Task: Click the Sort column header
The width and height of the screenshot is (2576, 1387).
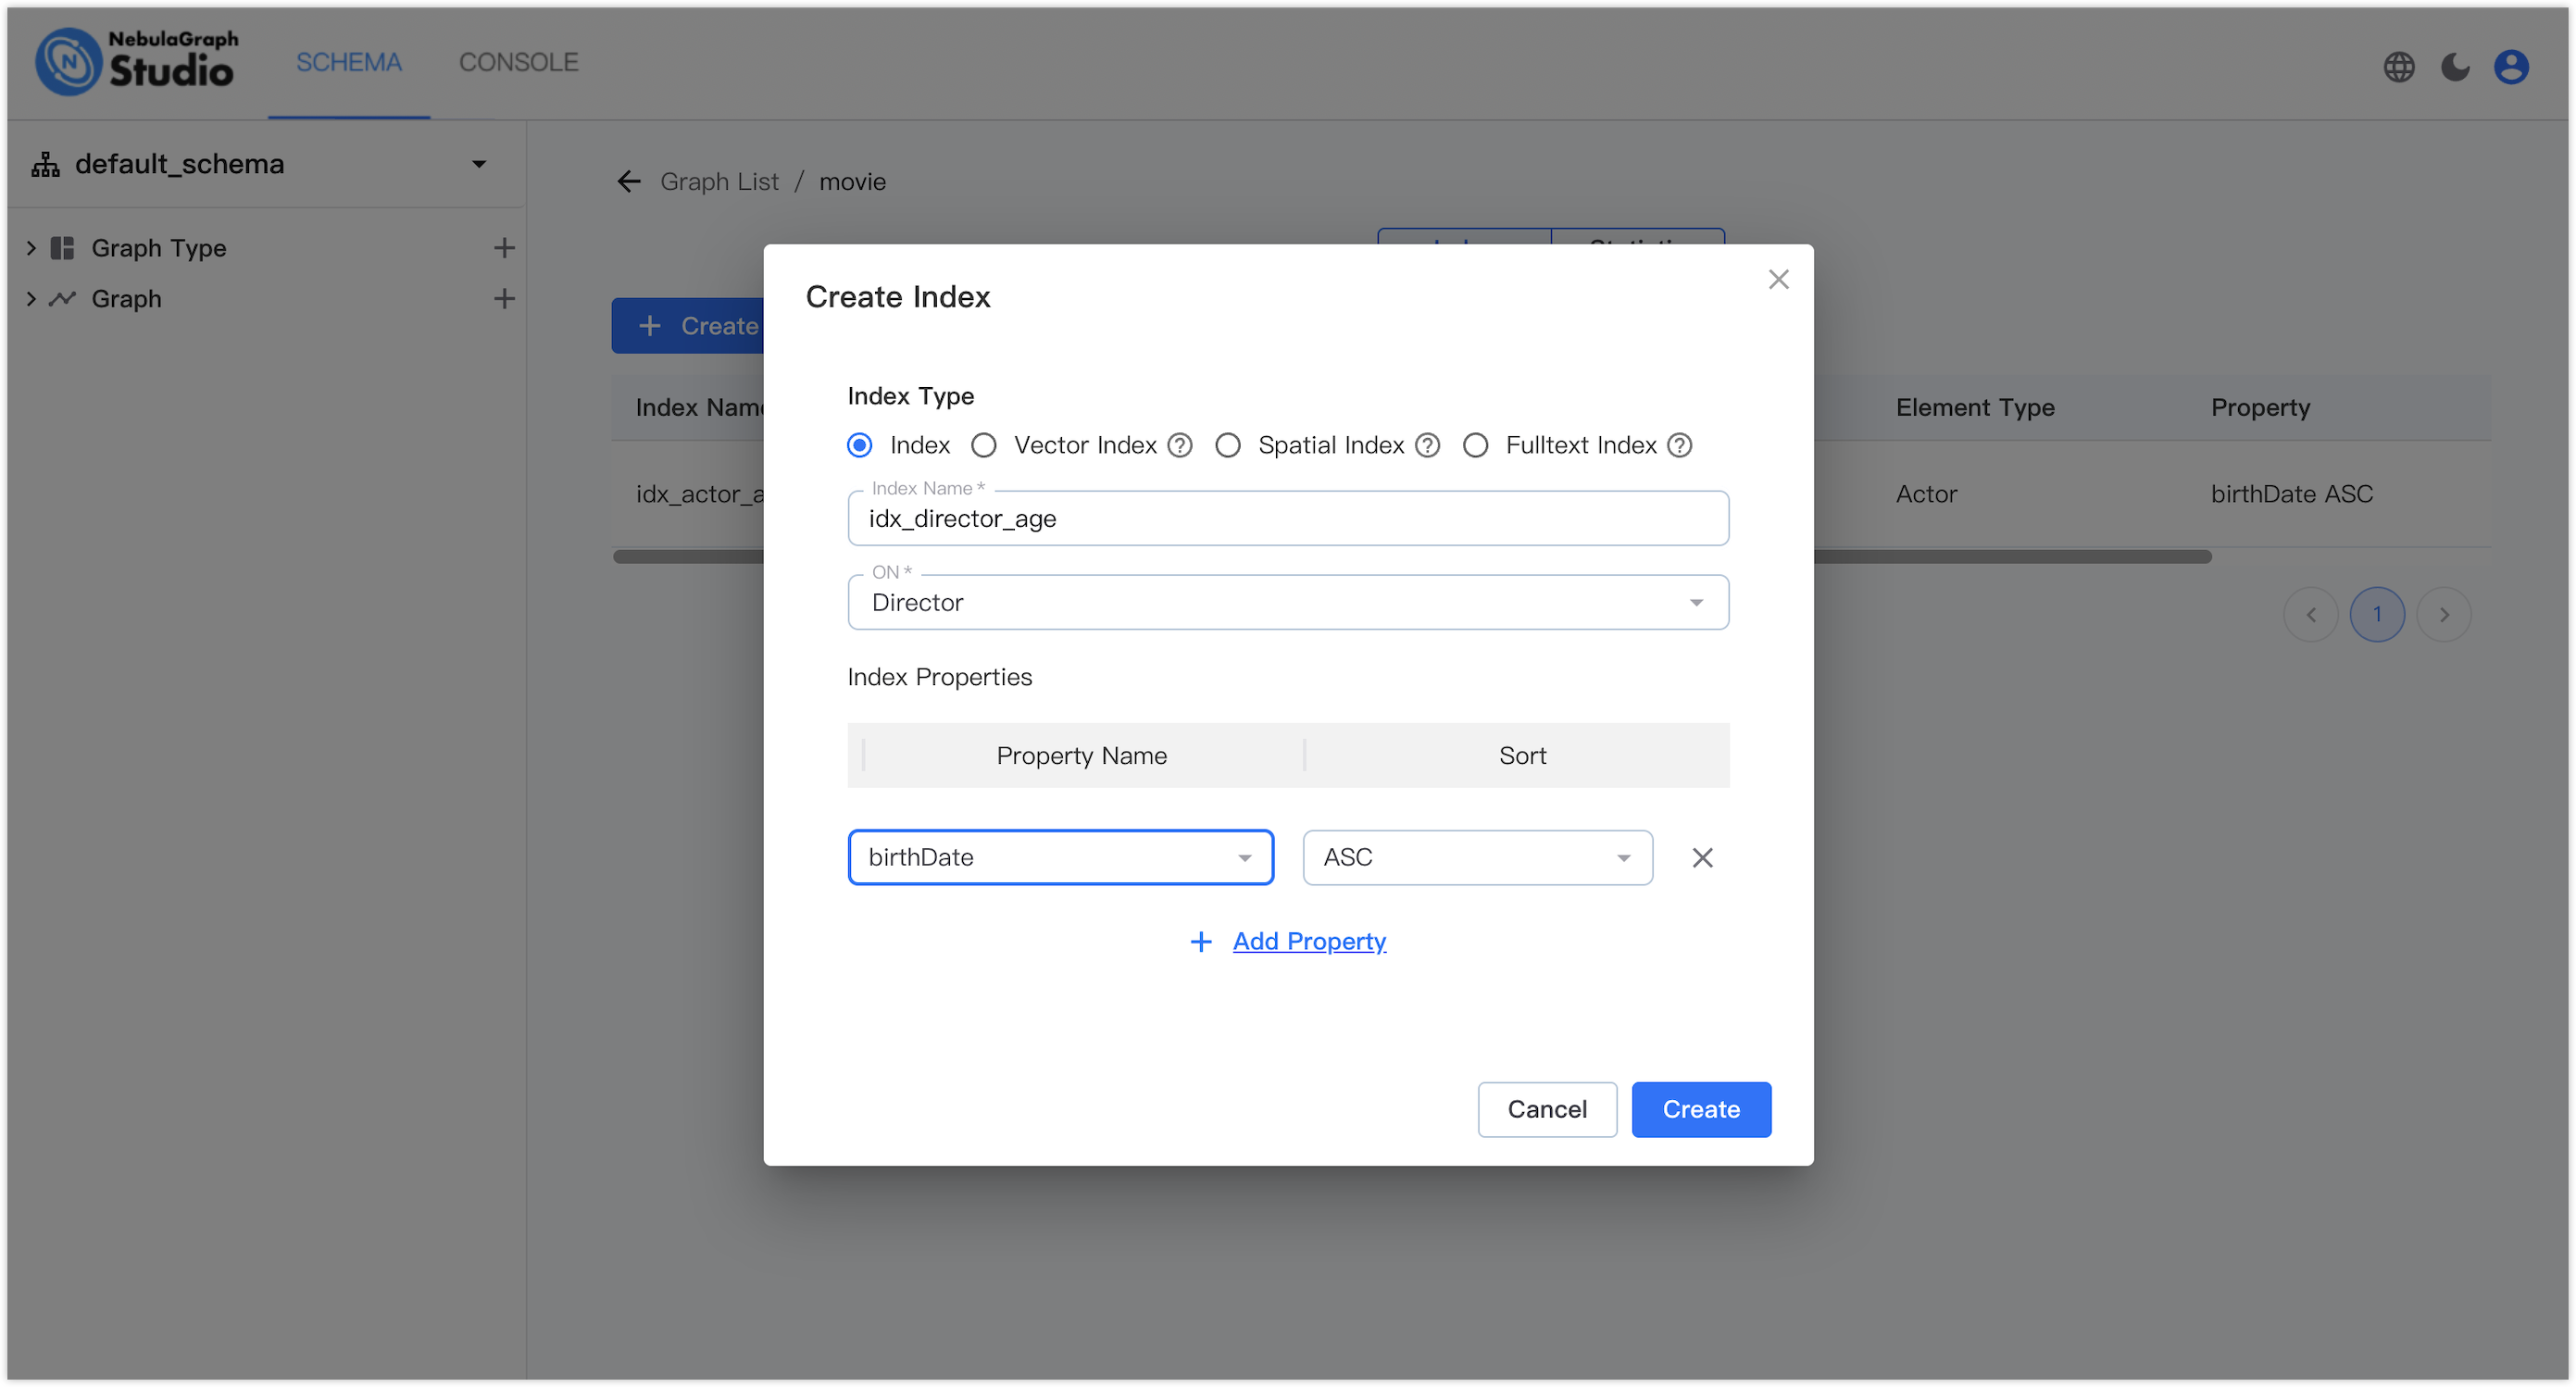Action: pyautogui.click(x=1521, y=755)
